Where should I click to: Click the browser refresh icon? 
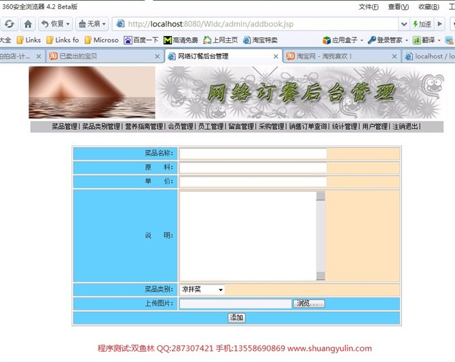10,24
